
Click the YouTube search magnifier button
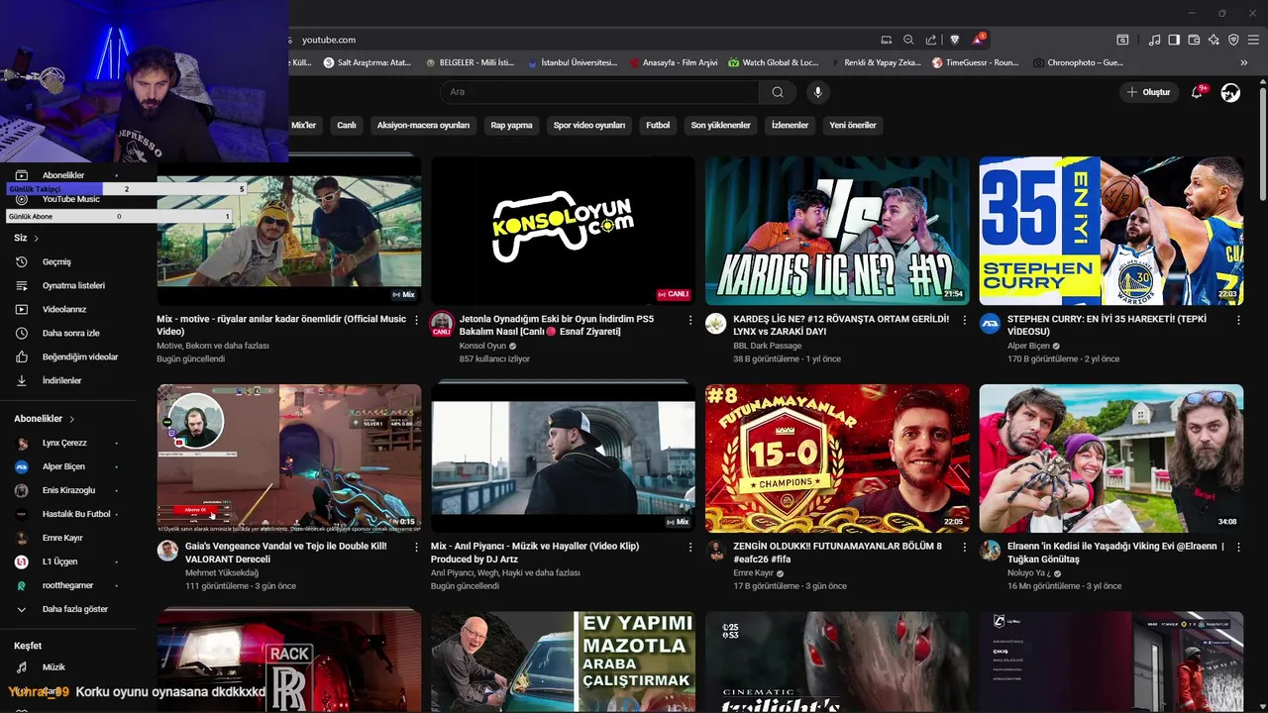click(x=778, y=92)
